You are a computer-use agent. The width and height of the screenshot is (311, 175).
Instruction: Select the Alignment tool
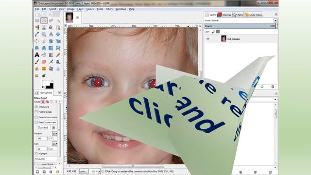coord(37,41)
